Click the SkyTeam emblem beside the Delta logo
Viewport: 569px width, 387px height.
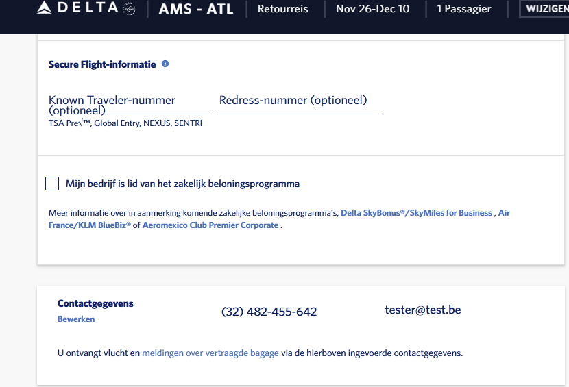128,9
